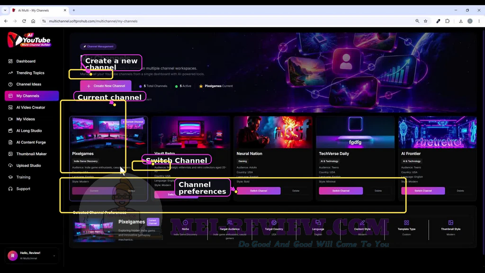
Task: Delete the AI Frontier channel
Action: click(x=460, y=191)
